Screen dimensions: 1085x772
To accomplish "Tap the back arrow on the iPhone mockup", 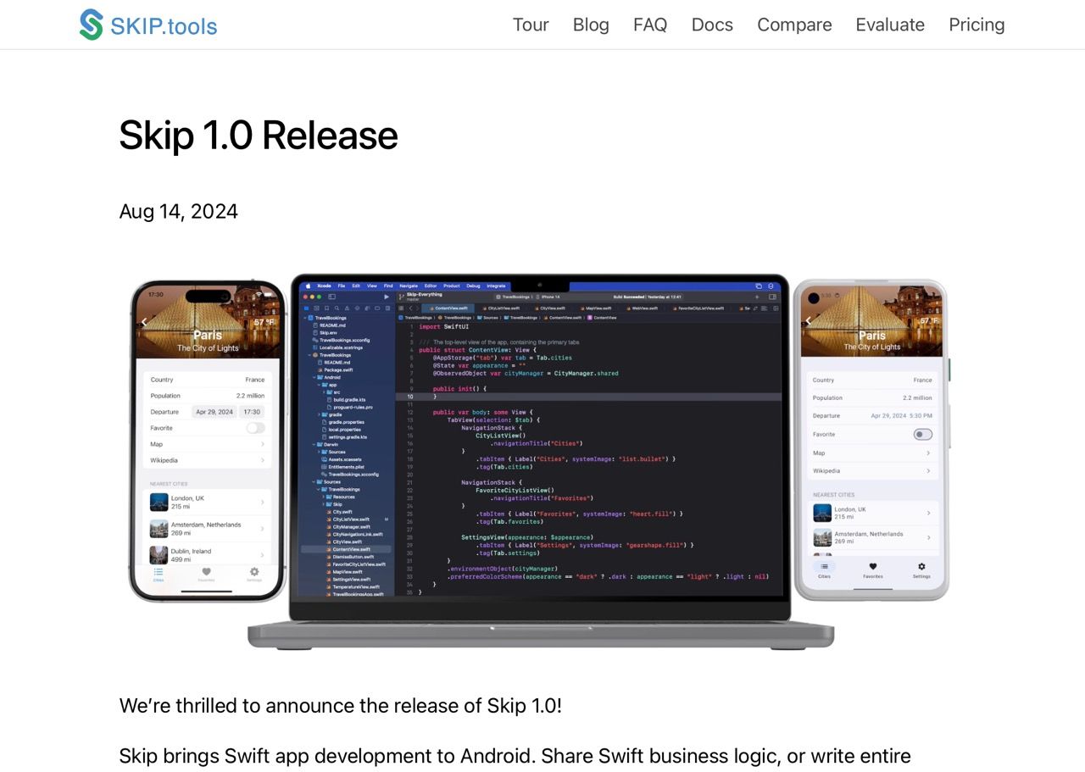I will click(x=144, y=322).
